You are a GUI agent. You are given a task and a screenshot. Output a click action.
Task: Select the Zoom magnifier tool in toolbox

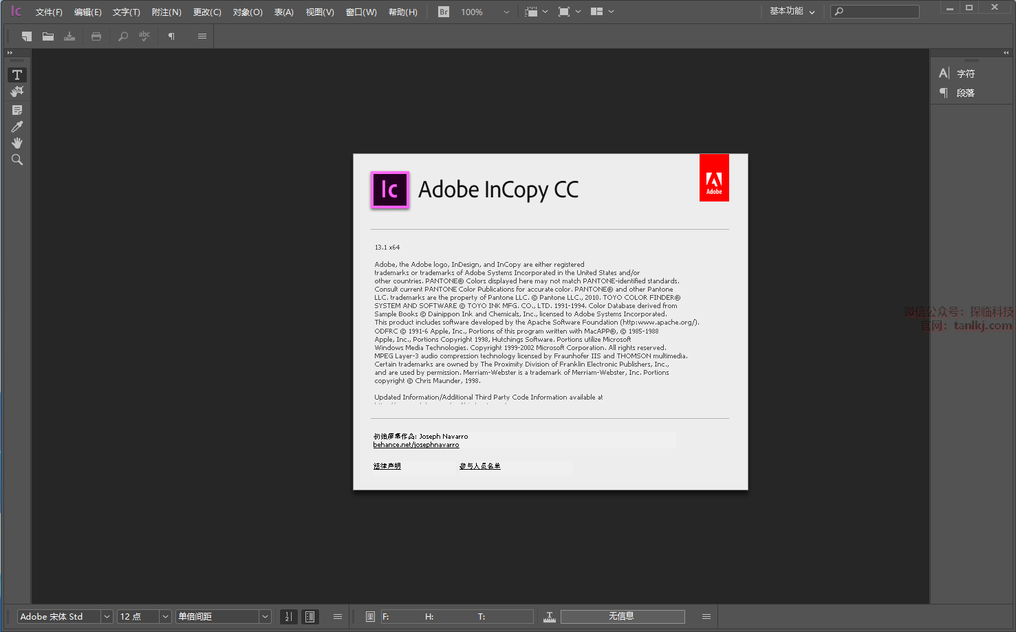click(x=17, y=160)
